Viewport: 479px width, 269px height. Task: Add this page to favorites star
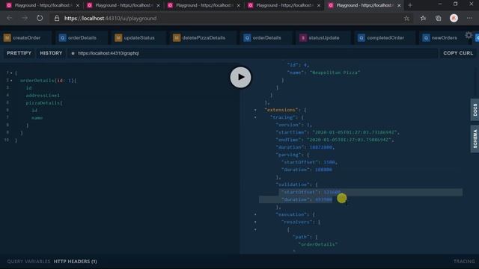pyautogui.click(x=406, y=18)
